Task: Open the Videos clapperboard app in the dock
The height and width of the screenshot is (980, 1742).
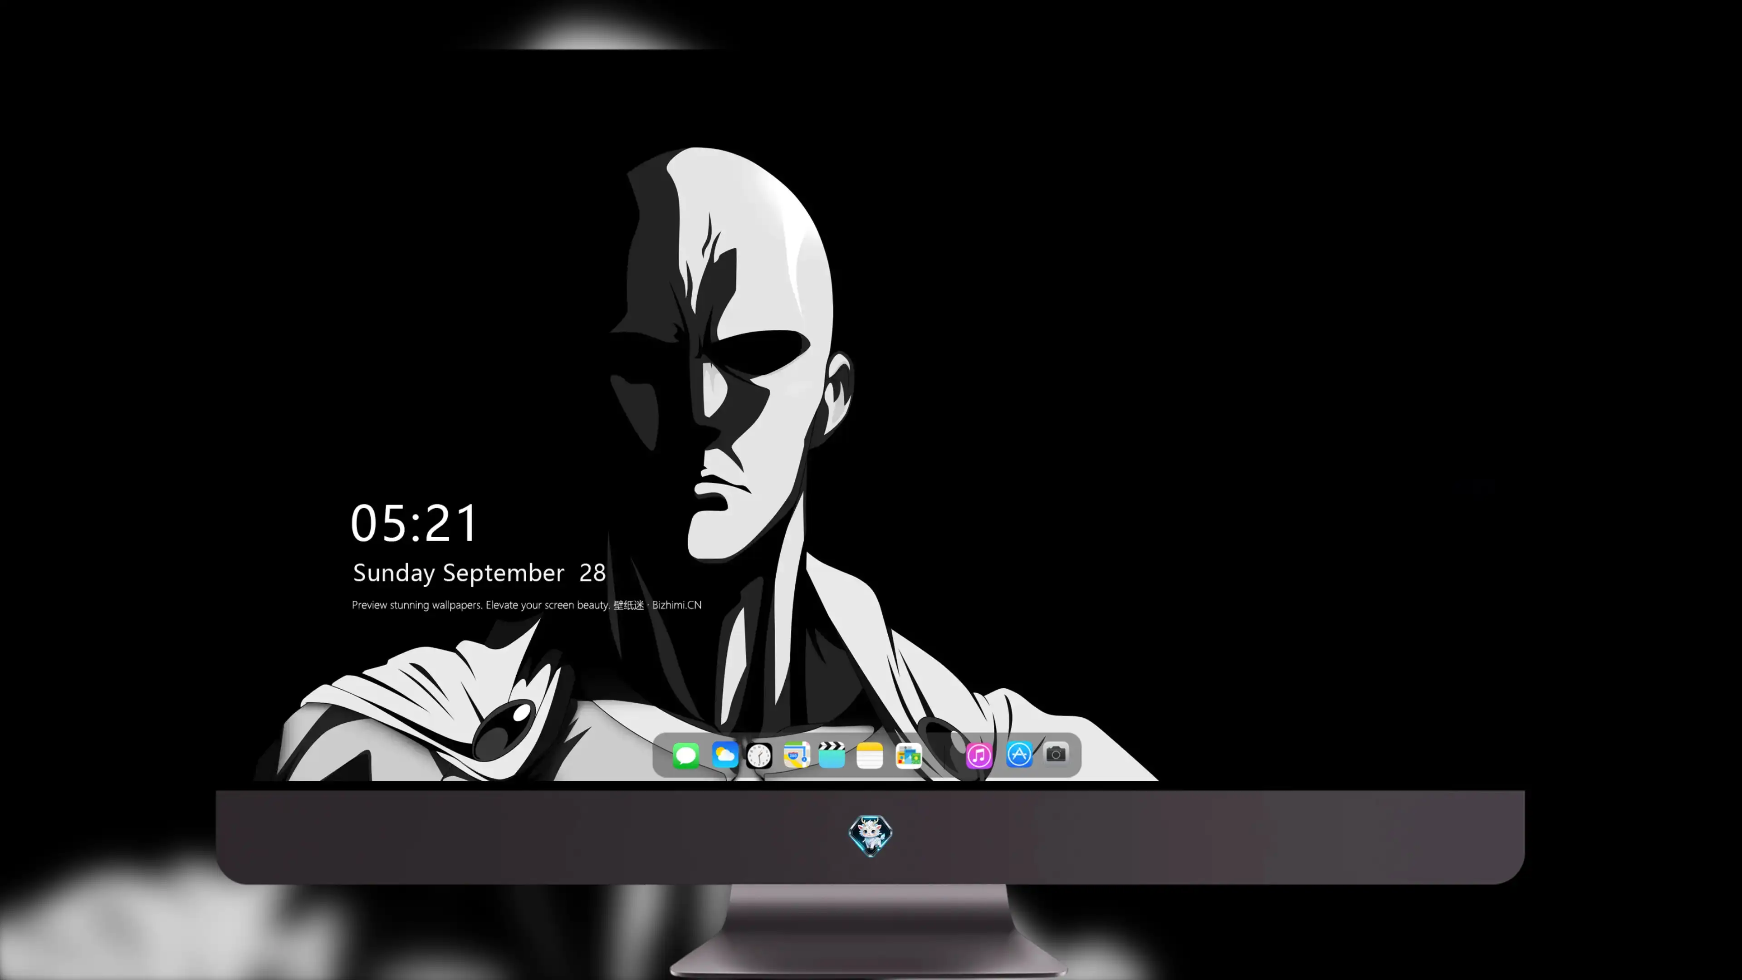Action: [x=832, y=755]
